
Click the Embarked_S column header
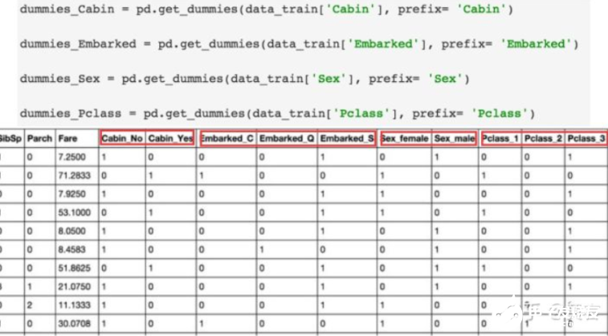click(x=347, y=138)
